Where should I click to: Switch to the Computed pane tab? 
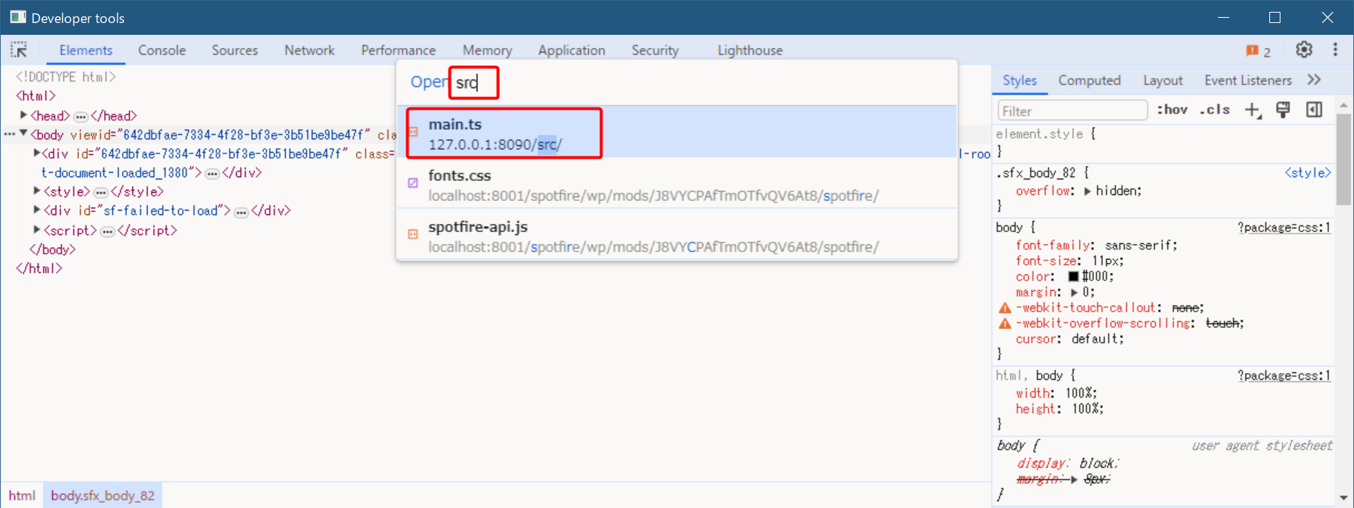pyautogui.click(x=1089, y=80)
